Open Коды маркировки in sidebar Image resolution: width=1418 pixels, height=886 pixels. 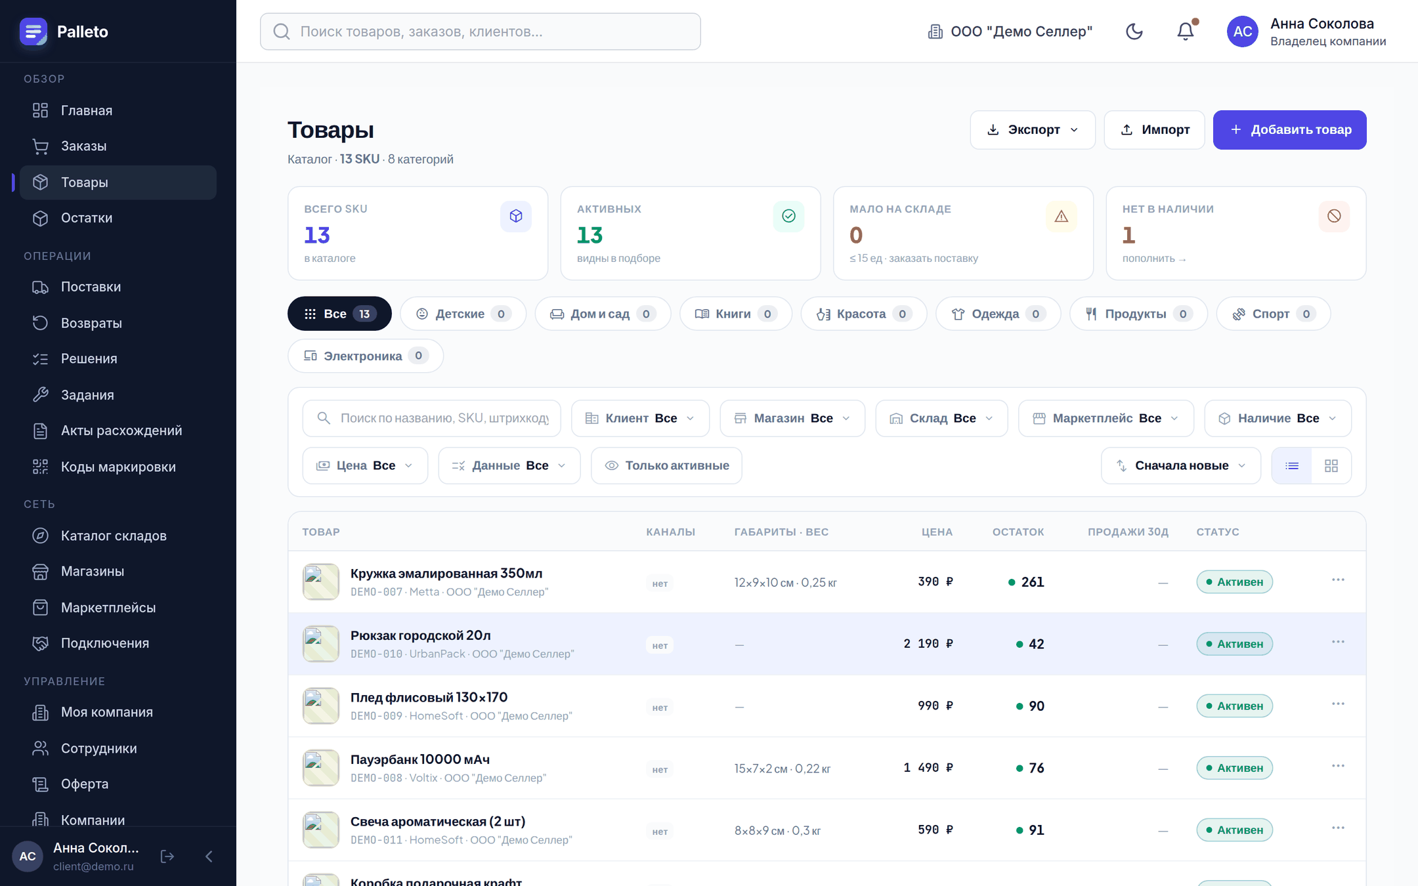118,467
